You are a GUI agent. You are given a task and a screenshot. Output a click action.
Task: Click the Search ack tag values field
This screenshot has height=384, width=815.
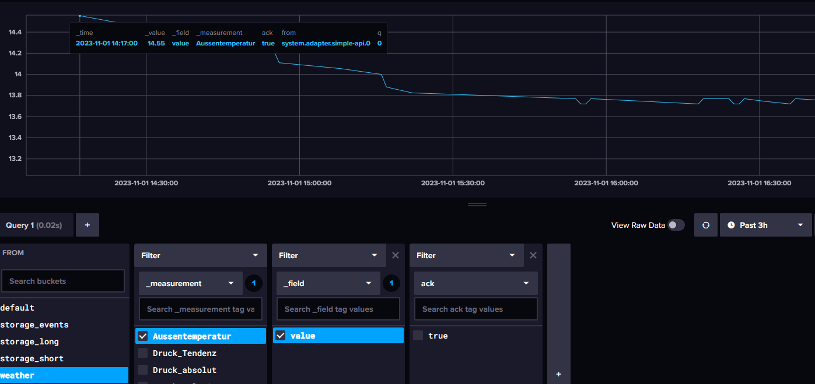tap(475, 309)
